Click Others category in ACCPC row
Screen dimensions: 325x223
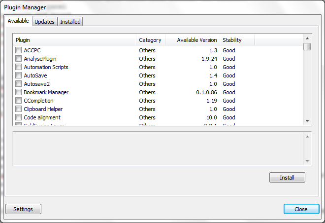click(x=147, y=50)
